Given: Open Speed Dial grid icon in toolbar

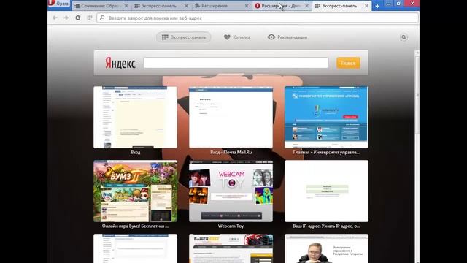Looking at the screenshot, I should click(x=89, y=18).
